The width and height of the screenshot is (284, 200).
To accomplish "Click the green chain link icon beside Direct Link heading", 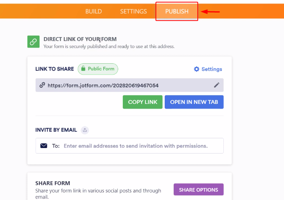I will 33,42.
